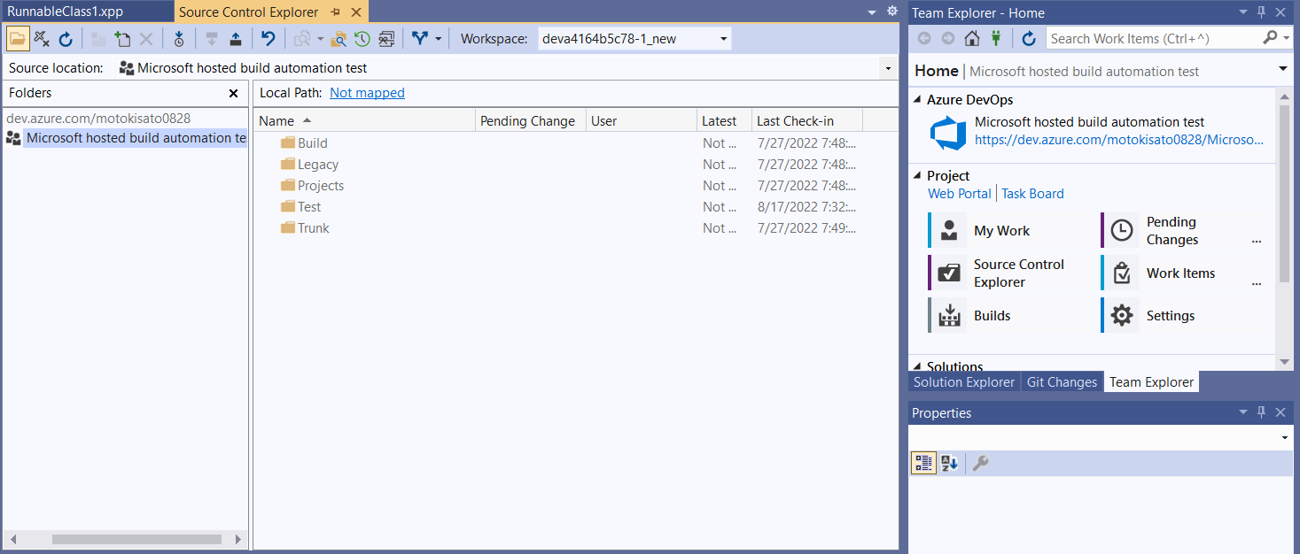Click the Check In upload icon
The image size is (1300, 554).
click(235, 39)
